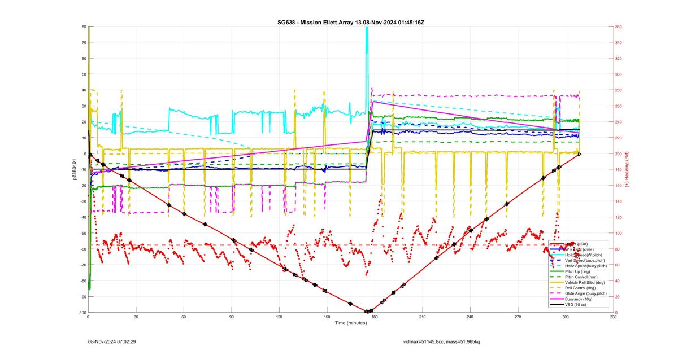Select "Buoyancy (10g)" legend entry
The height and width of the screenshot is (351, 678).
point(579,299)
